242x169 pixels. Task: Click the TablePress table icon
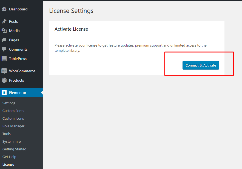pos(4,59)
